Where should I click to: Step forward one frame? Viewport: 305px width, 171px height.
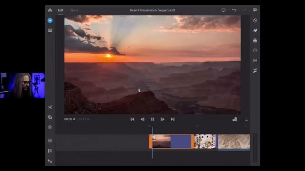click(163, 119)
